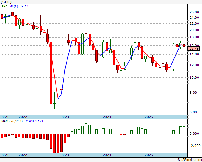Click 2025 on the MACD panel time axis
202x162 pixels.
[149, 155]
